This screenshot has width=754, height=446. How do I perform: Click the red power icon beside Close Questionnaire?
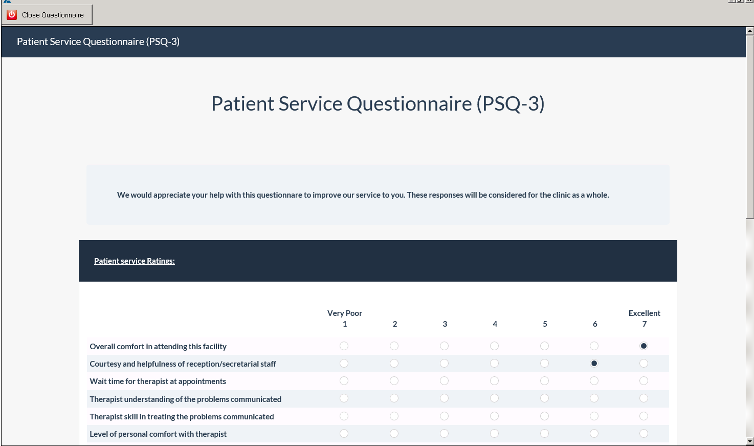[x=11, y=14]
